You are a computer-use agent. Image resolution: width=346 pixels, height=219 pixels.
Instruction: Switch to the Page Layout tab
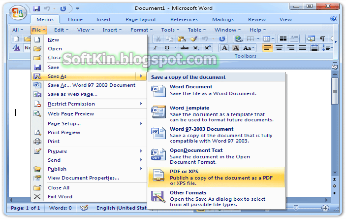click(x=141, y=19)
